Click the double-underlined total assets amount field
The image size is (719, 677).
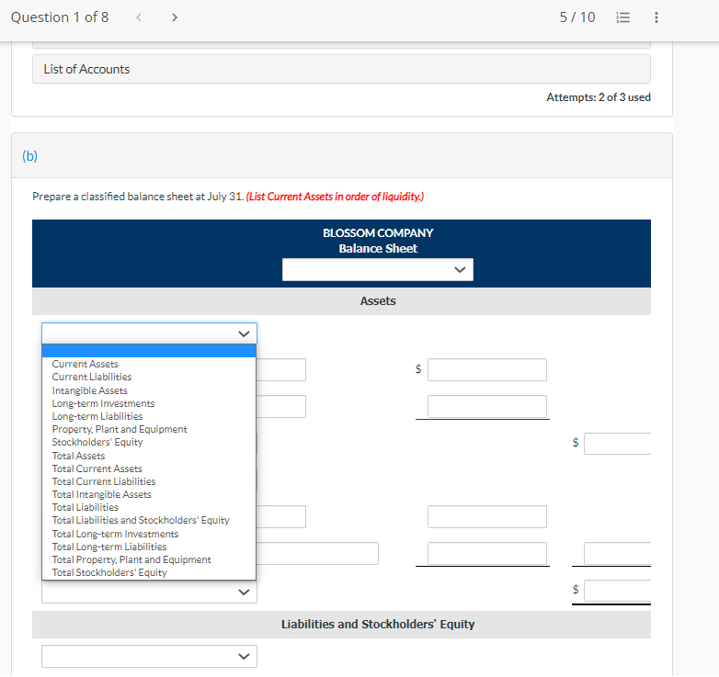(x=617, y=591)
